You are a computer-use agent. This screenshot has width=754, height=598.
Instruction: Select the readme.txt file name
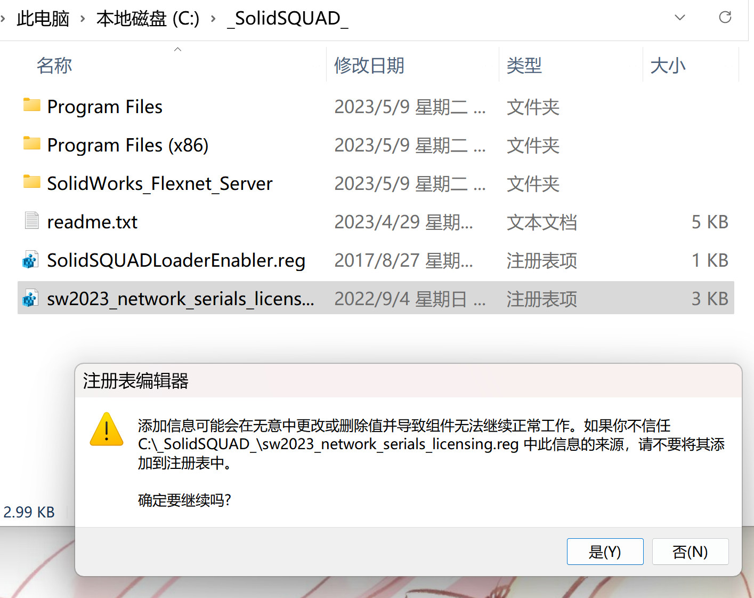pyautogui.click(x=92, y=222)
